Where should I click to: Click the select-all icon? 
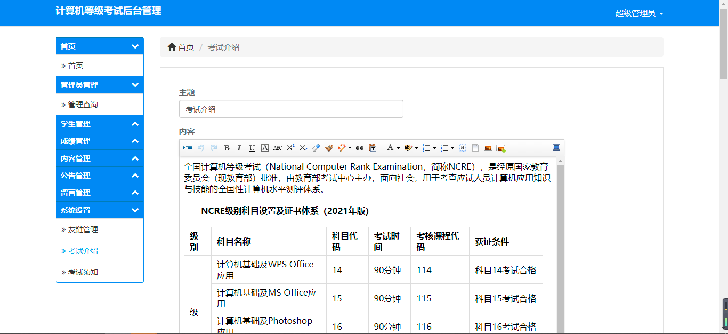pyautogui.click(x=463, y=148)
